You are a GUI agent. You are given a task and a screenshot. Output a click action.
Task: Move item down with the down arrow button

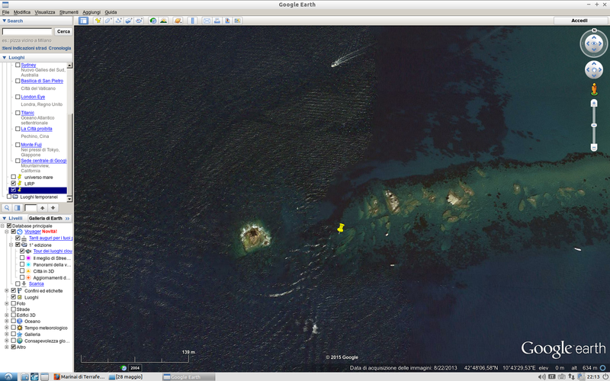point(53,208)
